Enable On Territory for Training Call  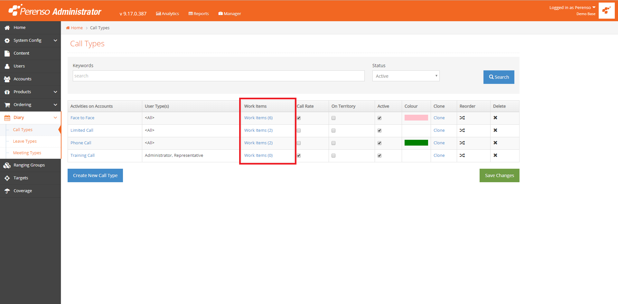[x=333, y=156]
